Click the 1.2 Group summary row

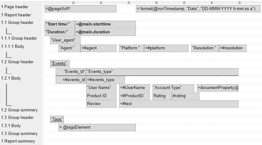[x=19, y=110]
